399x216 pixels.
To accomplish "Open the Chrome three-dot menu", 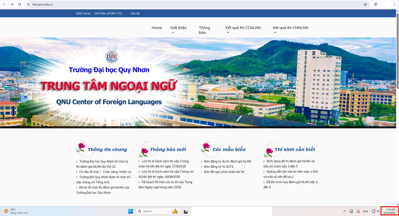I will pyautogui.click(x=394, y=4).
